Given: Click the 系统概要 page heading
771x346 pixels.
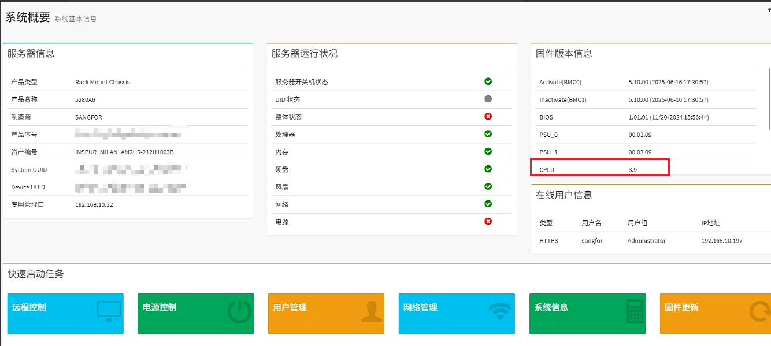Looking at the screenshot, I should click(28, 17).
